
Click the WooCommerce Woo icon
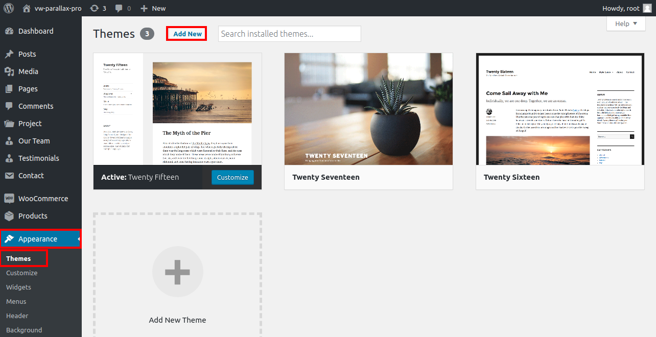click(x=9, y=199)
